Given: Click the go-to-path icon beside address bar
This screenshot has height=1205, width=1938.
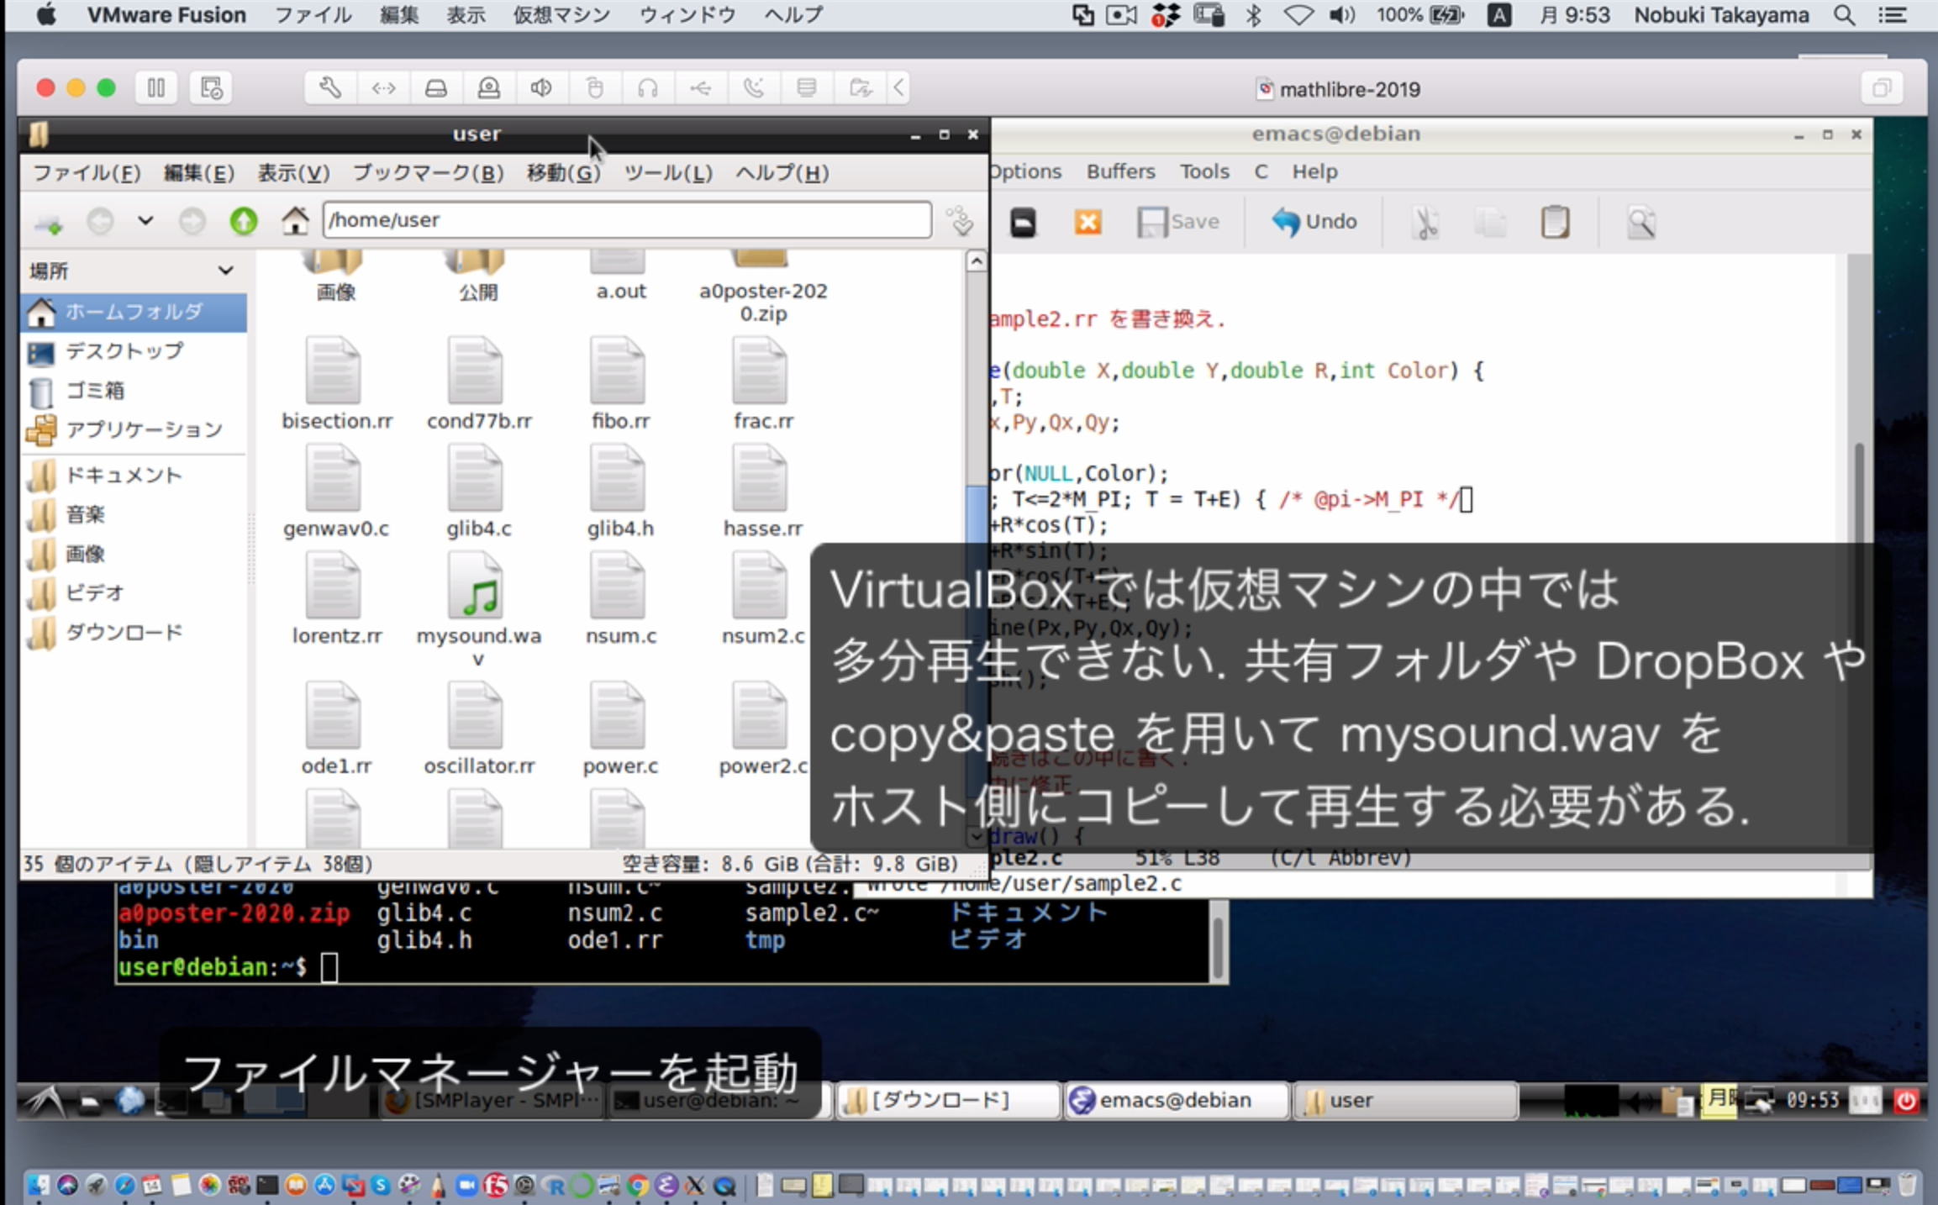Looking at the screenshot, I should 960,221.
